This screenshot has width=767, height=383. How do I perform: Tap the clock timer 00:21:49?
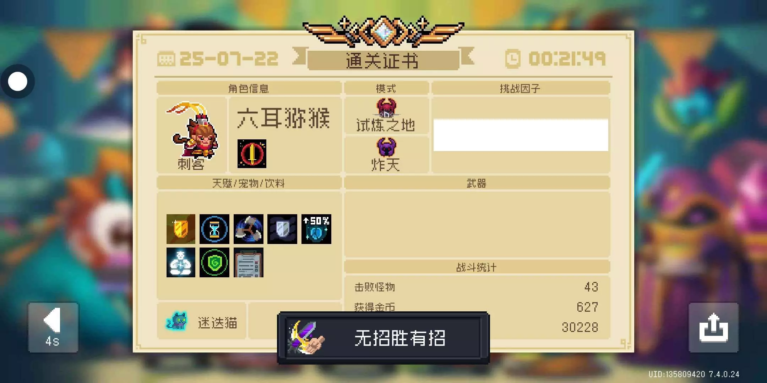point(555,59)
